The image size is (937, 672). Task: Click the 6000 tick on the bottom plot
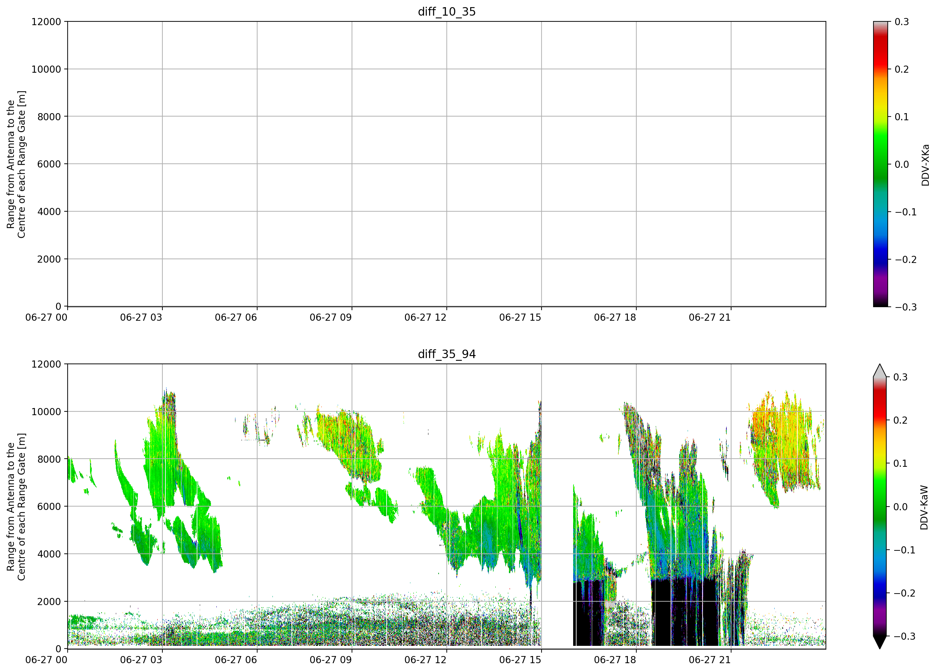pos(49,506)
